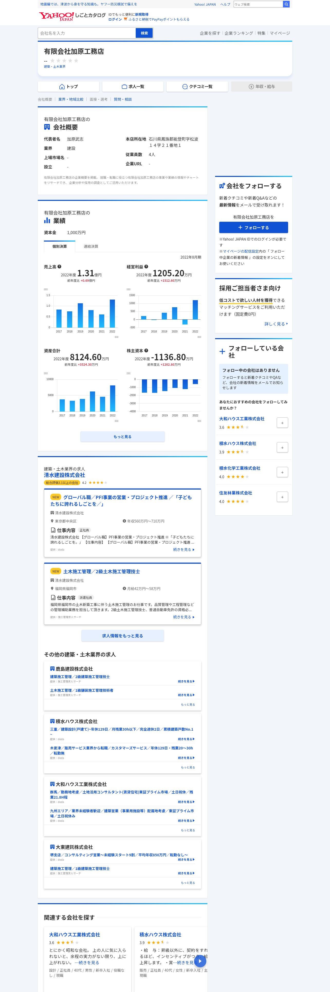
Task: Open グローバル職／PFI事業の営業 job listing
Action: click(x=121, y=501)
